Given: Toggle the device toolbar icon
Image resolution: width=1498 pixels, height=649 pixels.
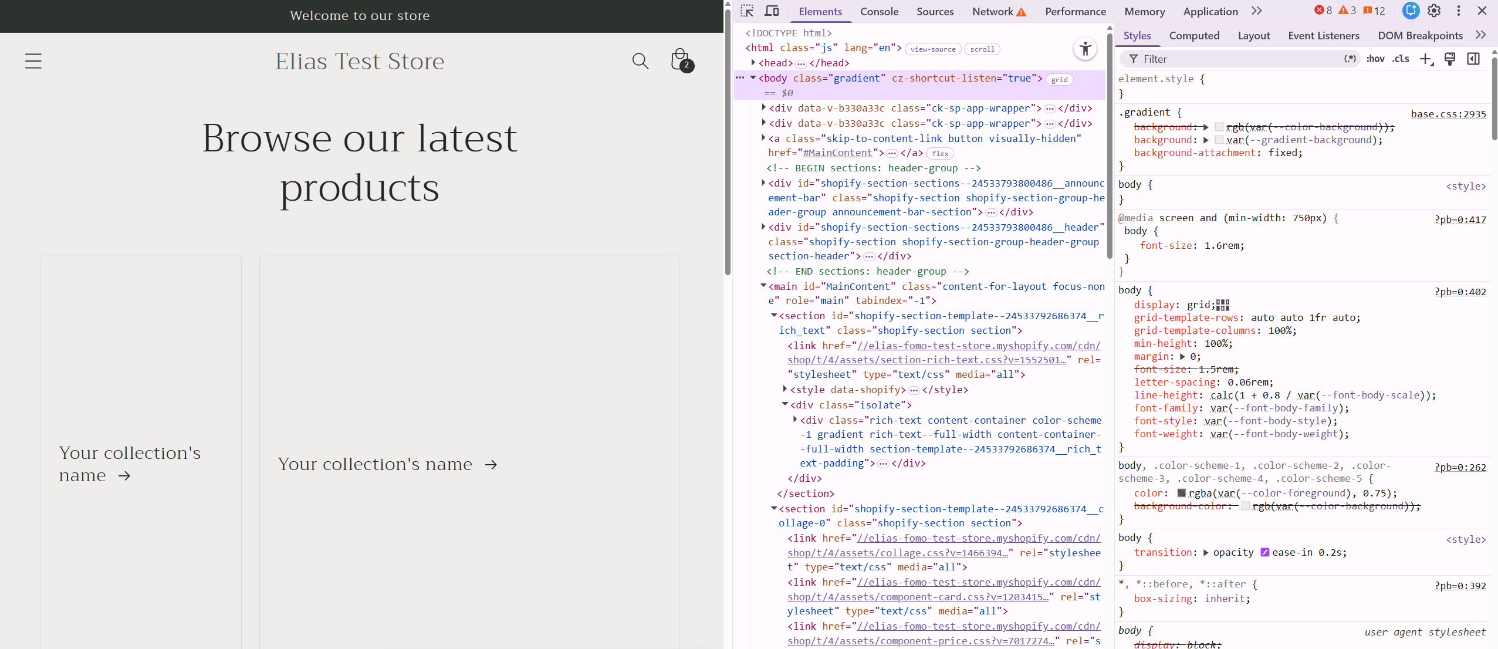Looking at the screenshot, I should (772, 11).
